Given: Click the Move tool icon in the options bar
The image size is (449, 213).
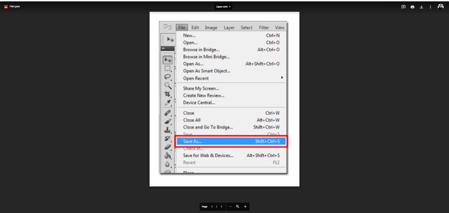Looking at the screenshot, I should (170, 39).
